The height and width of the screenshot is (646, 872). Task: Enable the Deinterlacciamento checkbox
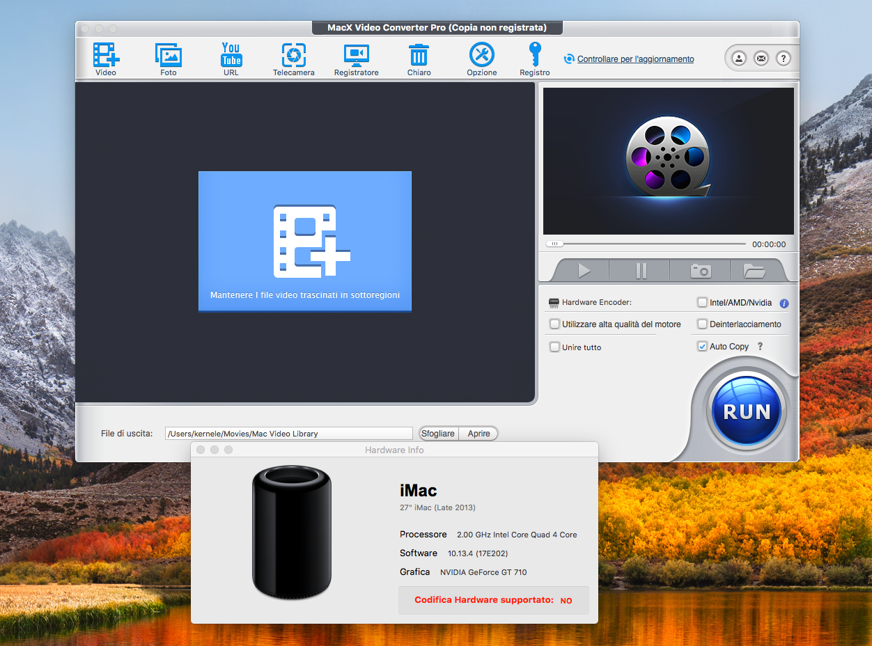point(702,324)
